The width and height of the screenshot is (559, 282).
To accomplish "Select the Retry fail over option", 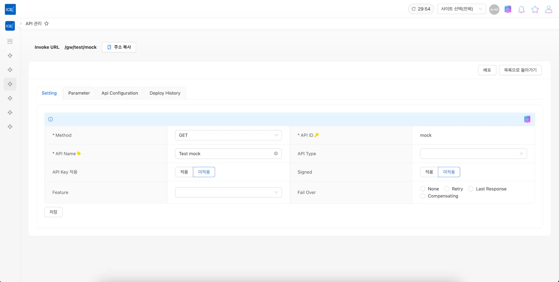I will pyautogui.click(x=447, y=189).
